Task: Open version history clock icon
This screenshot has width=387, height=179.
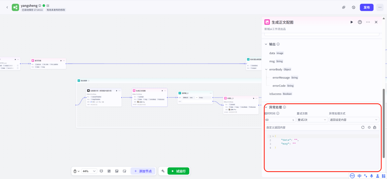Action: pos(353,8)
